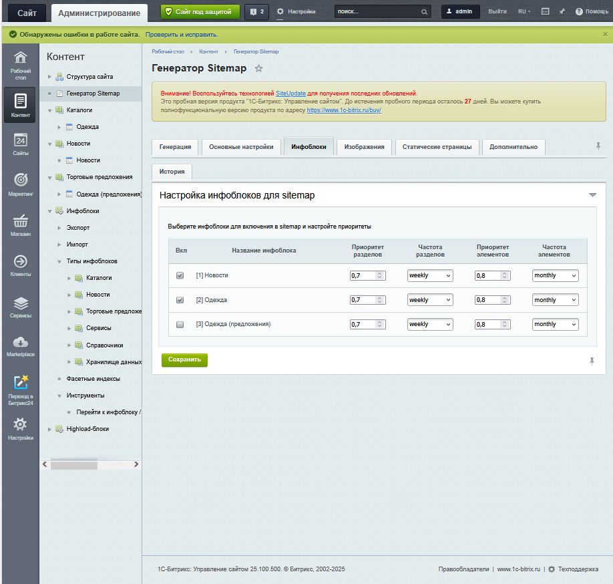Open the Сайты calendar icon
This screenshot has height=584, width=613.
(20, 140)
